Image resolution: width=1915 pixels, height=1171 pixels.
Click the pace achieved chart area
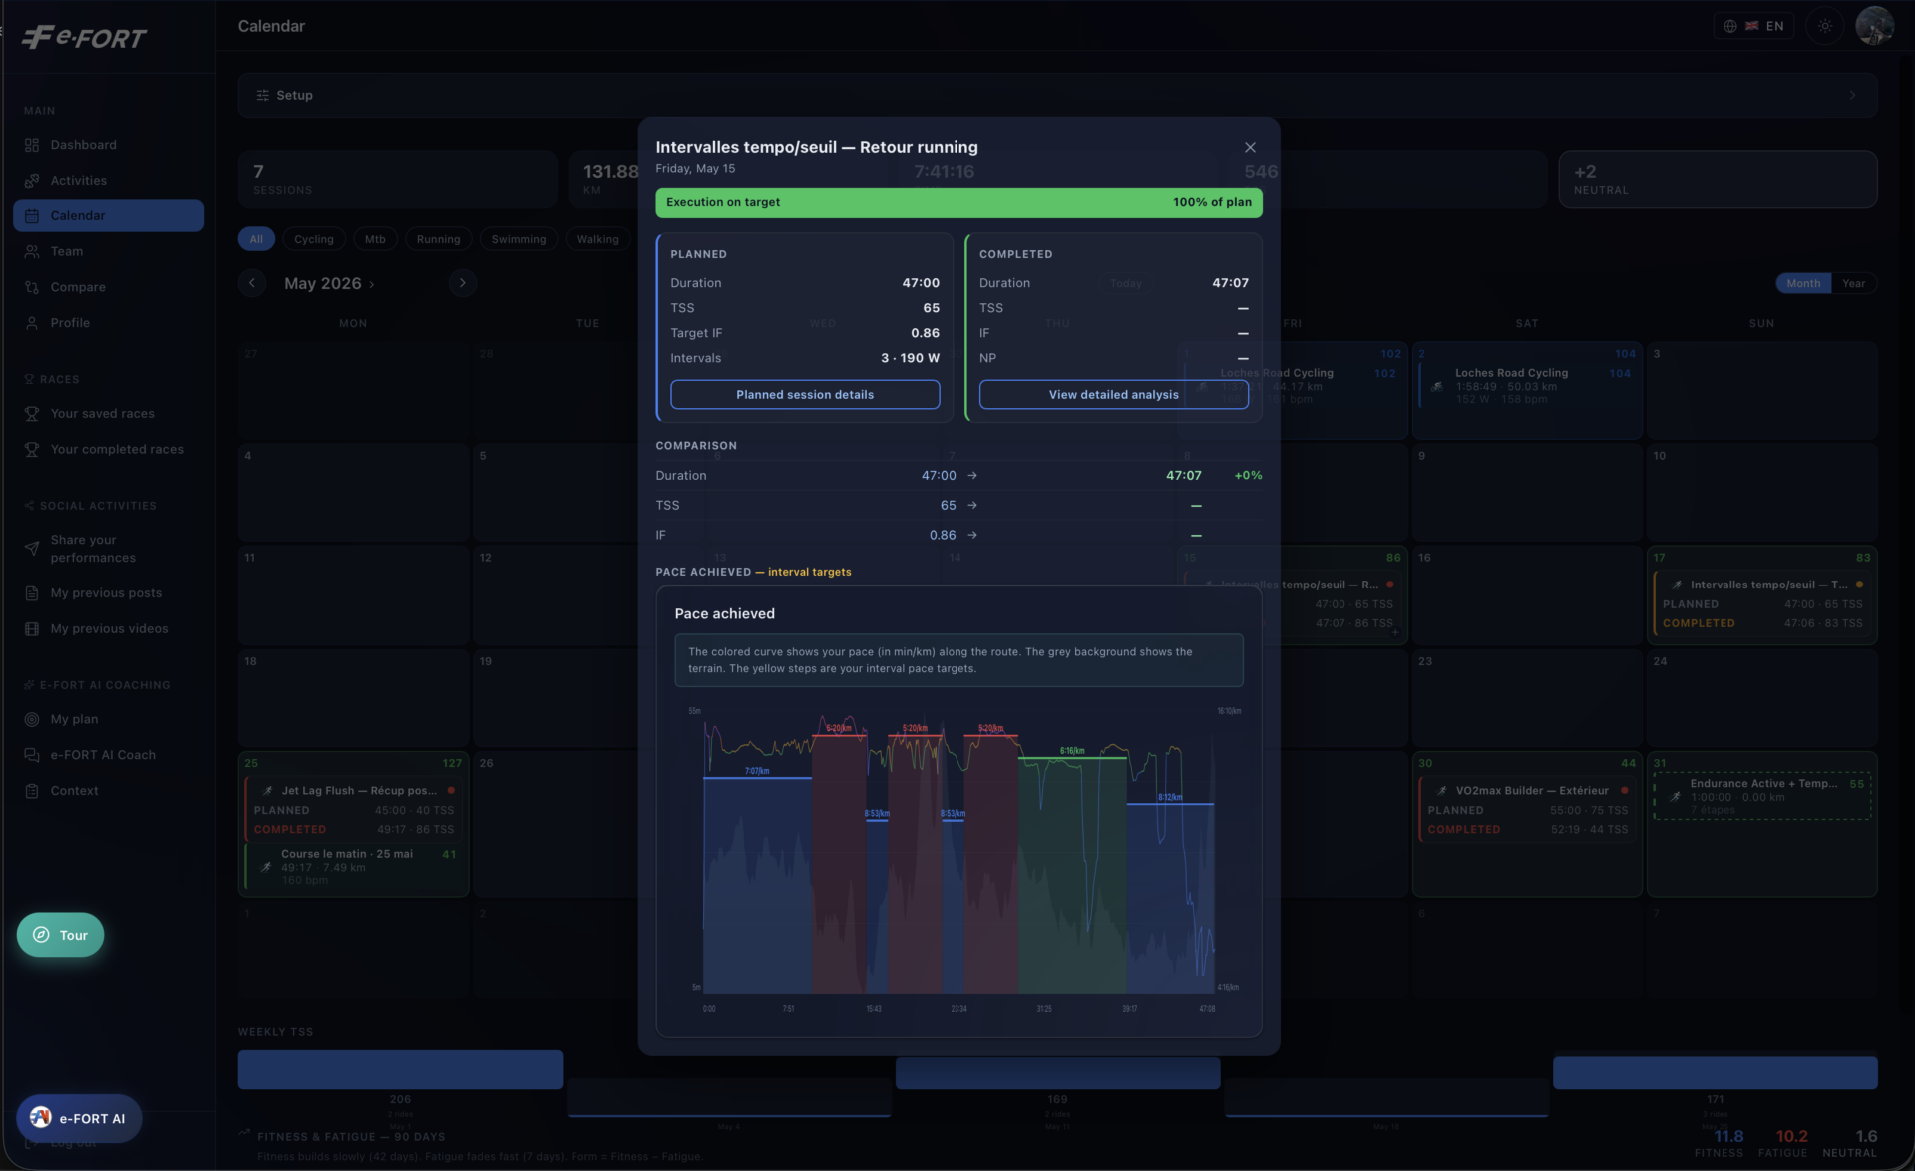[958, 853]
